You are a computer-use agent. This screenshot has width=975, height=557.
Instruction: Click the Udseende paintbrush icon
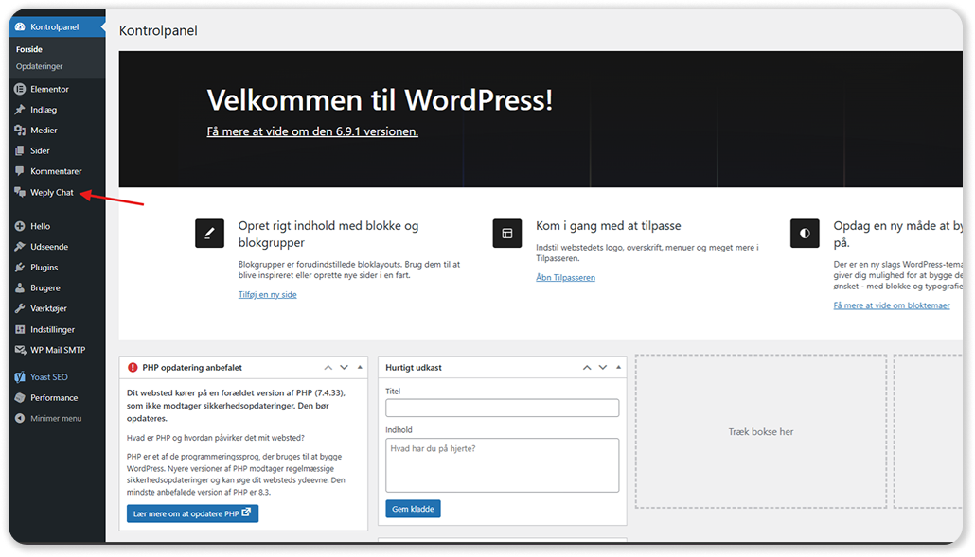tap(20, 247)
